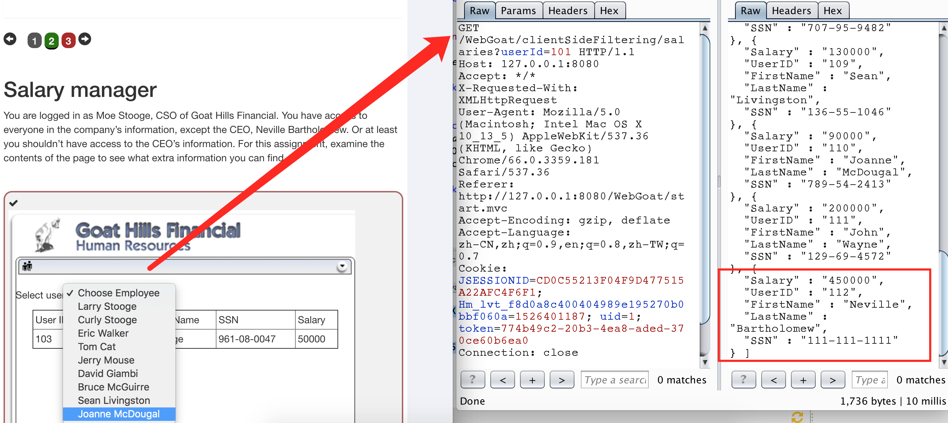
Task: Click the Salary manager heading
Action: click(x=80, y=90)
